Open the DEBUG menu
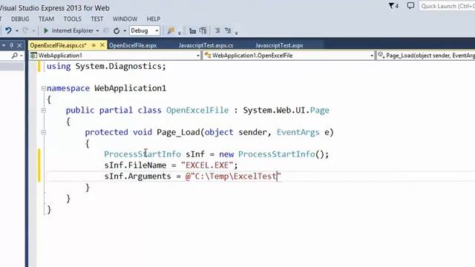This screenshot has height=267, width=475. (20, 19)
